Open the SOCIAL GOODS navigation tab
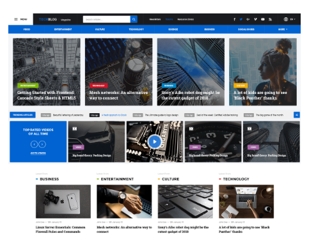Screen dimensions: 309x241 (246, 29)
